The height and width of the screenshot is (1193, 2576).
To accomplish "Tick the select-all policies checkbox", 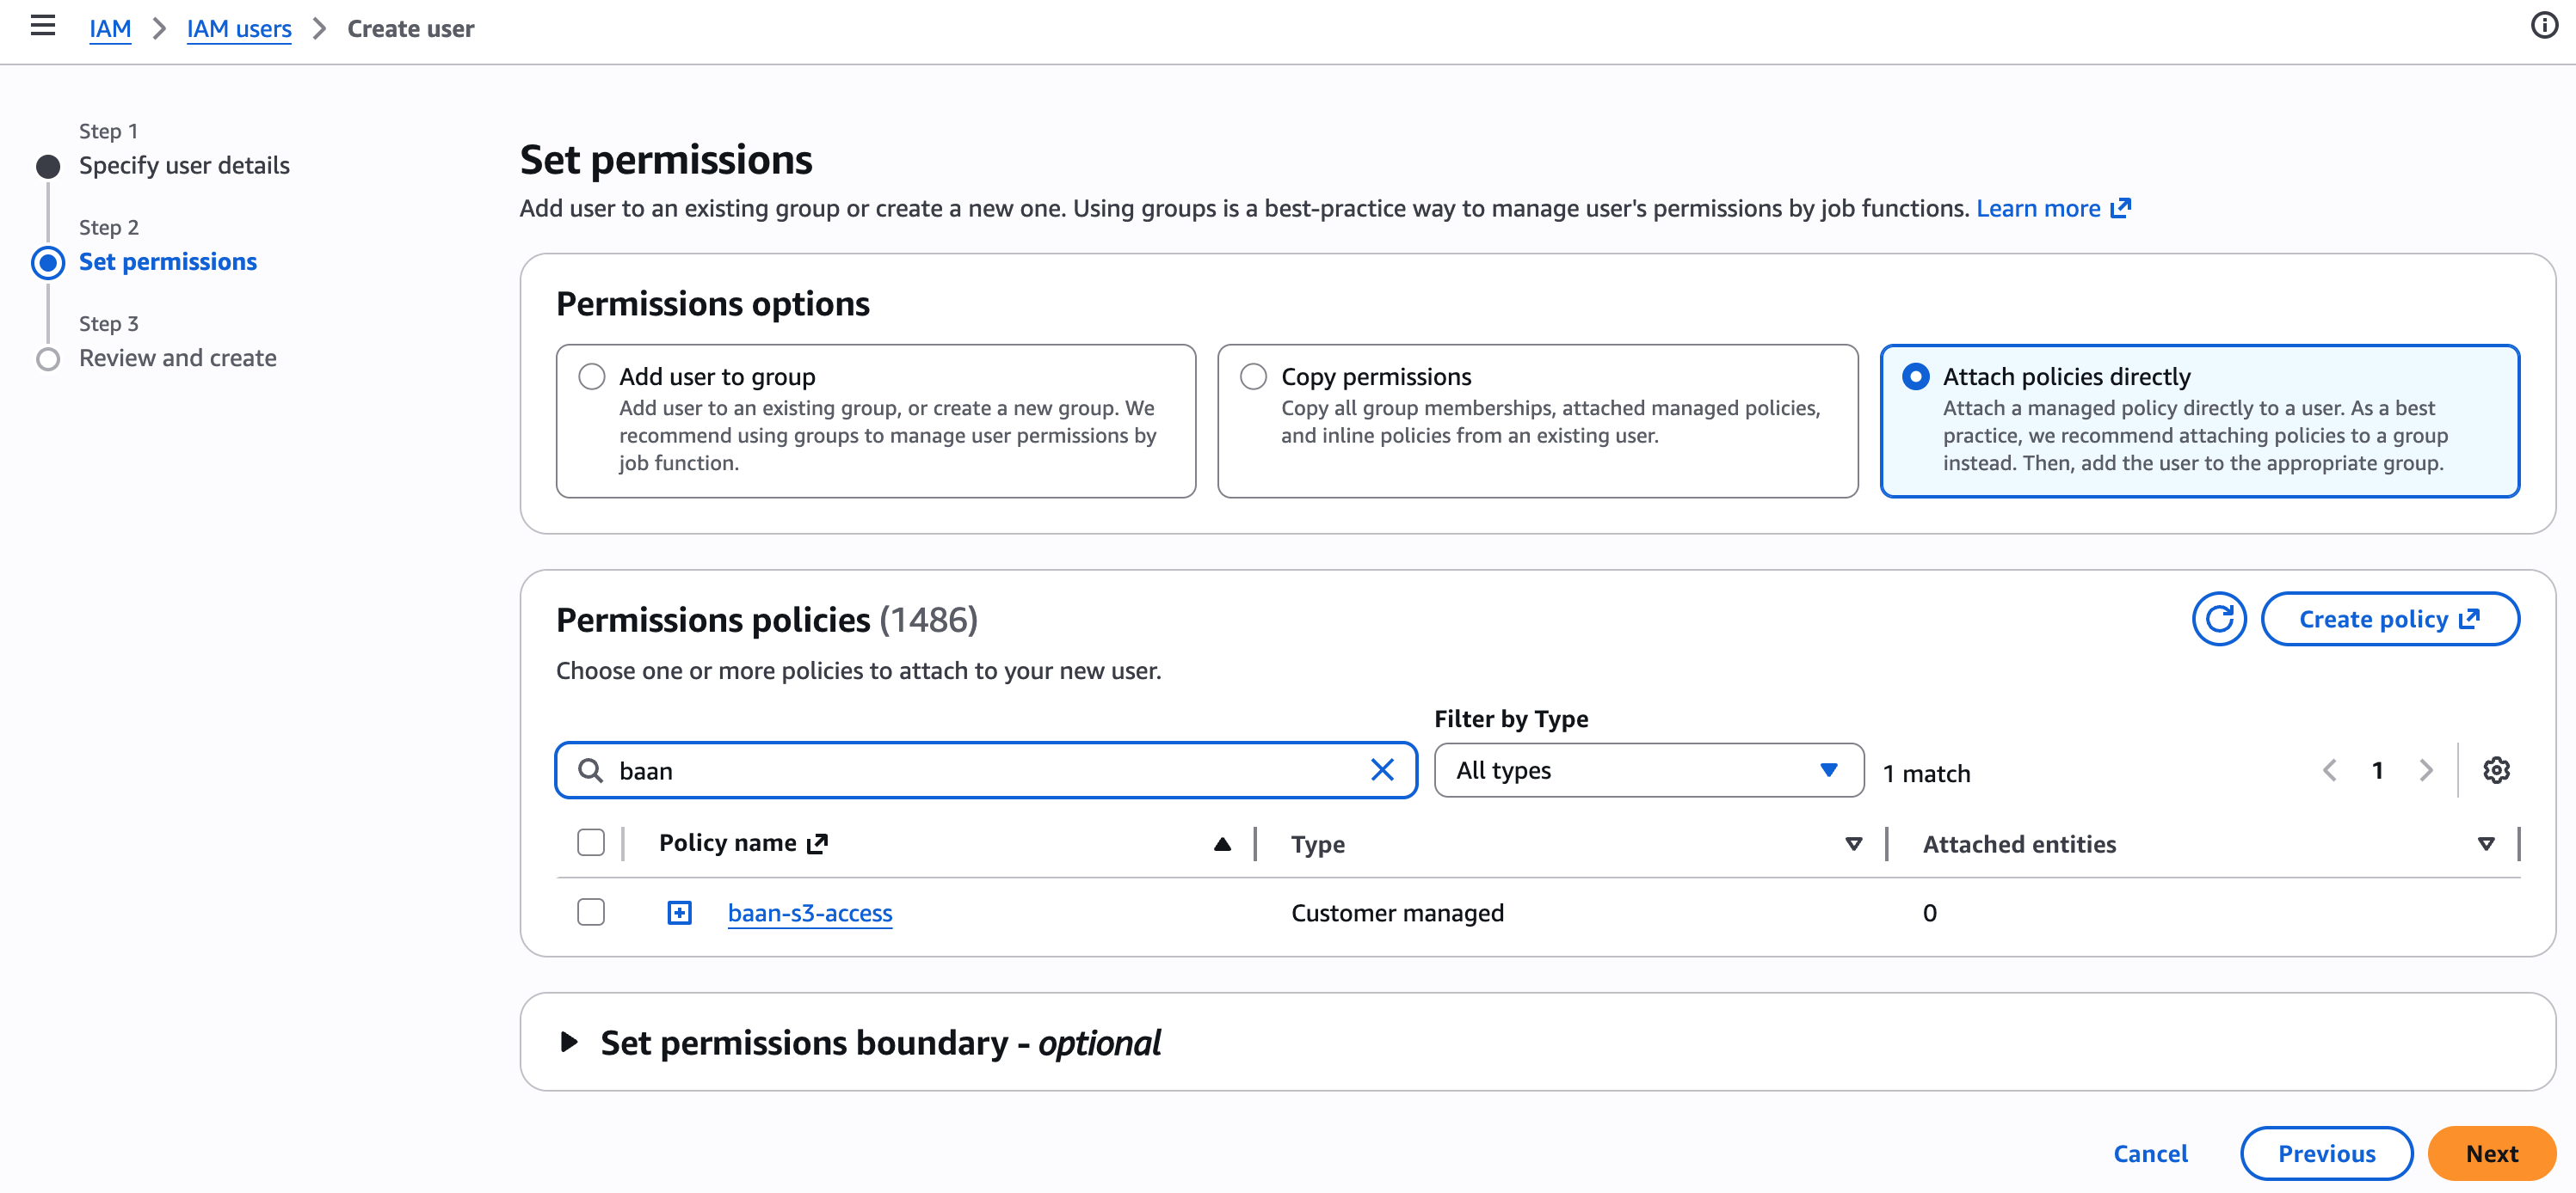I will coord(591,843).
